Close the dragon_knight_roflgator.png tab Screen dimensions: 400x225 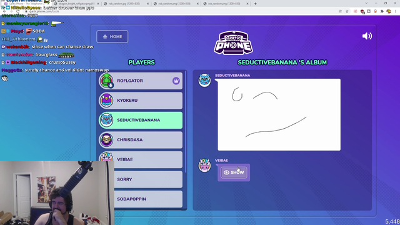(98, 4)
